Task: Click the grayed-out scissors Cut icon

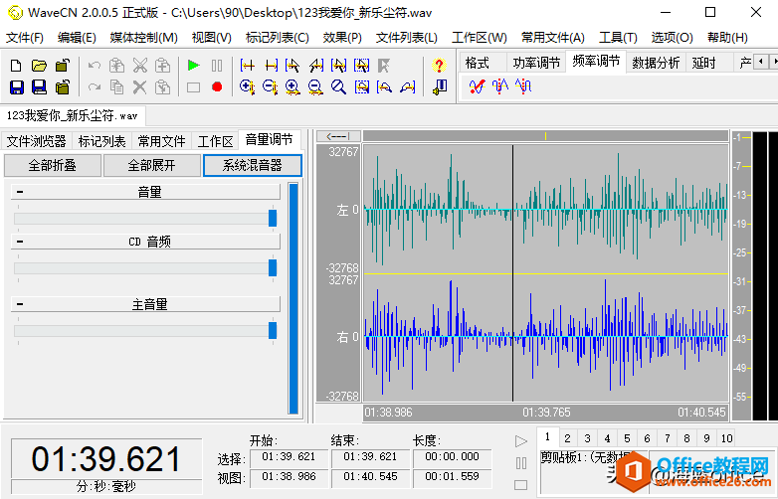Action: [140, 66]
